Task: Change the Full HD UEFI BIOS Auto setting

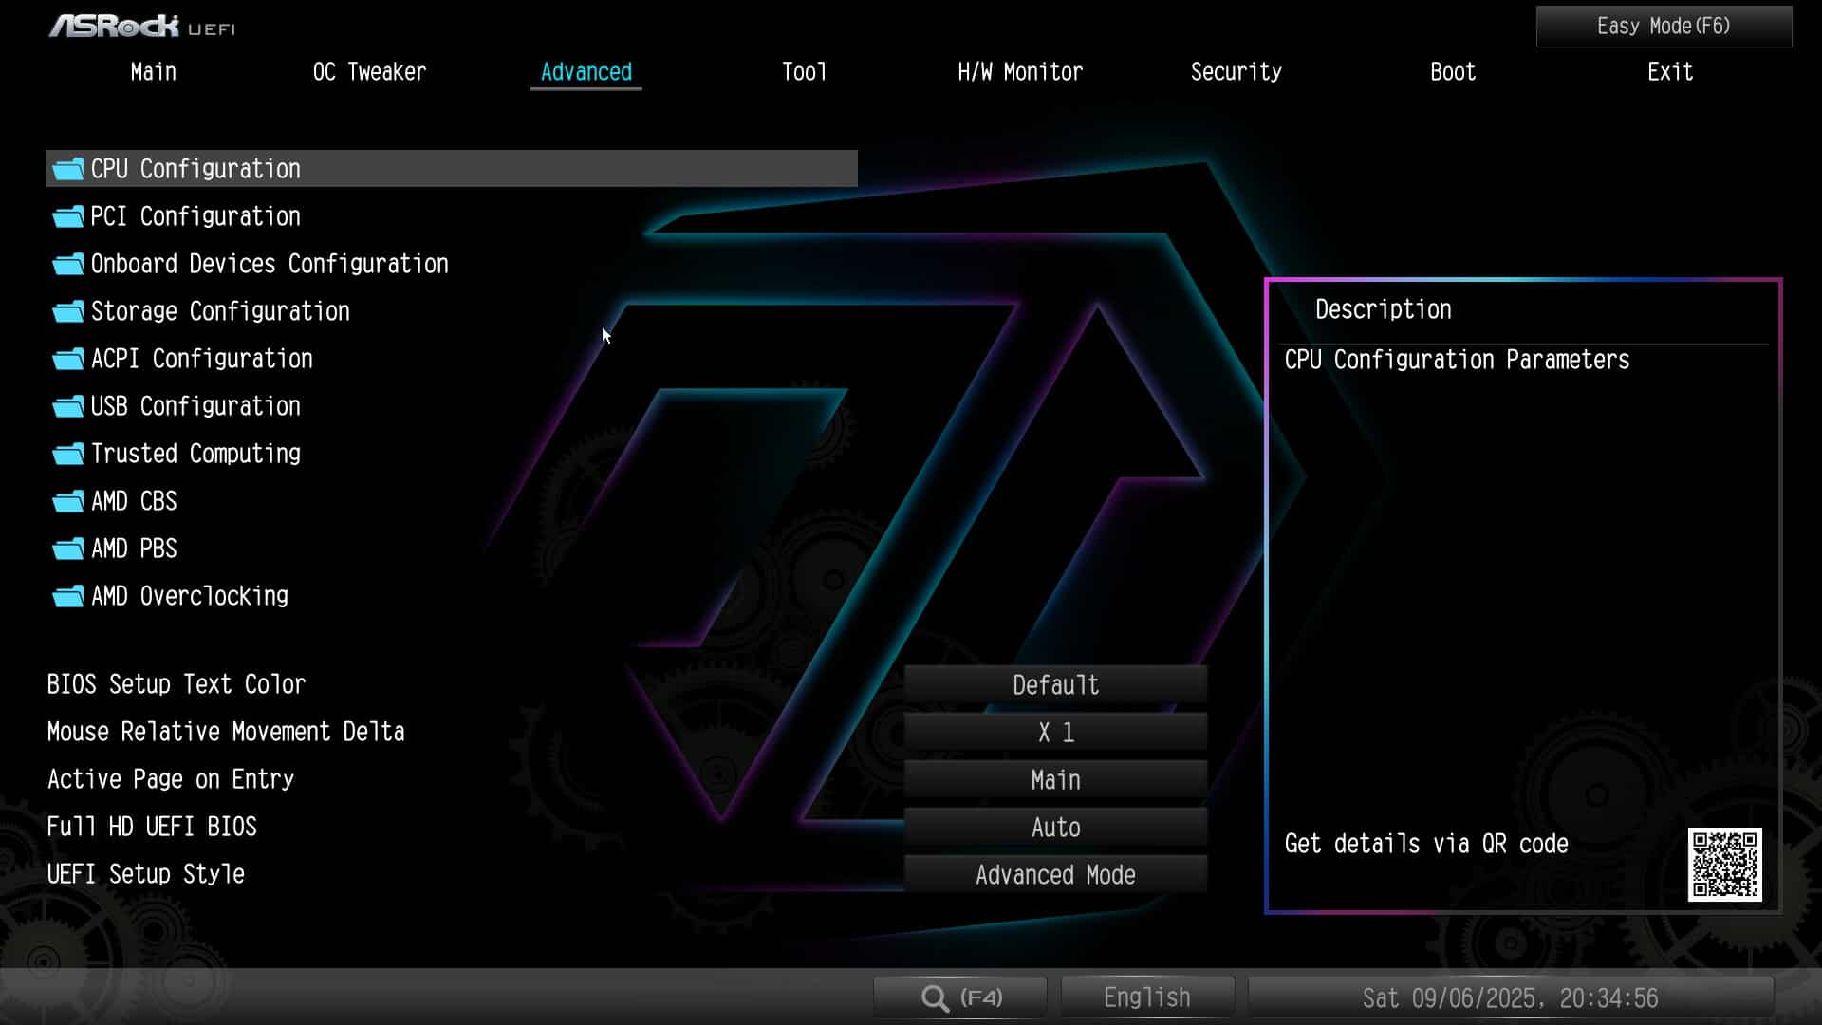Action: 1055,828
